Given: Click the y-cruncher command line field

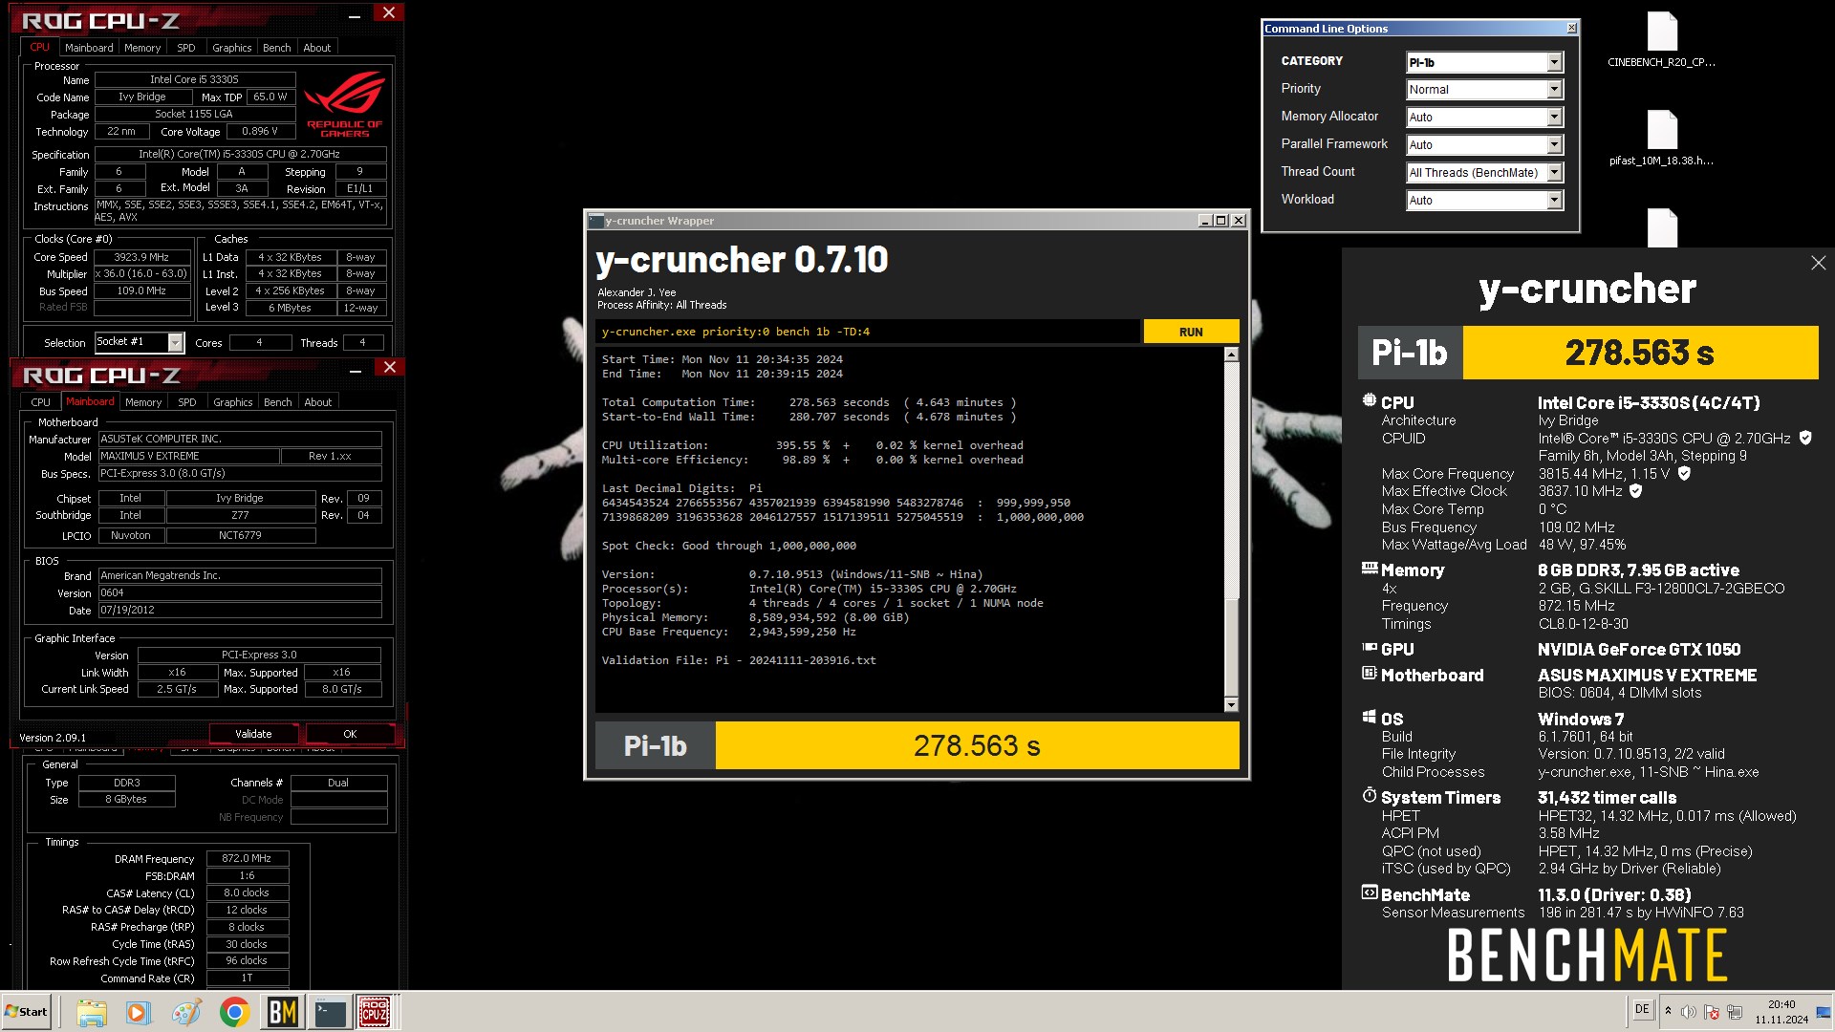Looking at the screenshot, I should 868,332.
